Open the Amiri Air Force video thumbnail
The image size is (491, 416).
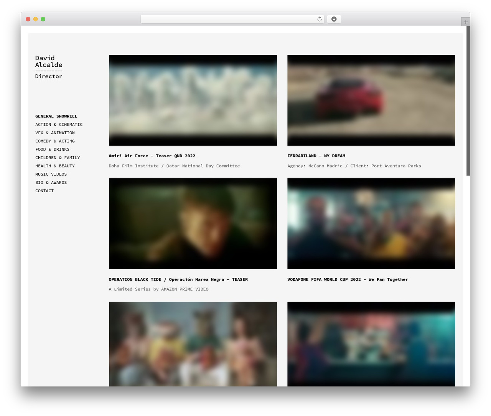[x=193, y=100]
